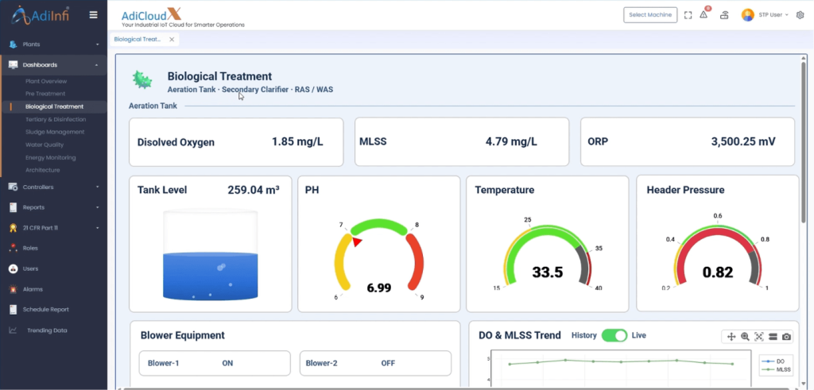Open the Alarms menu item
Image resolution: width=814 pixels, height=390 pixels.
[x=33, y=289]
